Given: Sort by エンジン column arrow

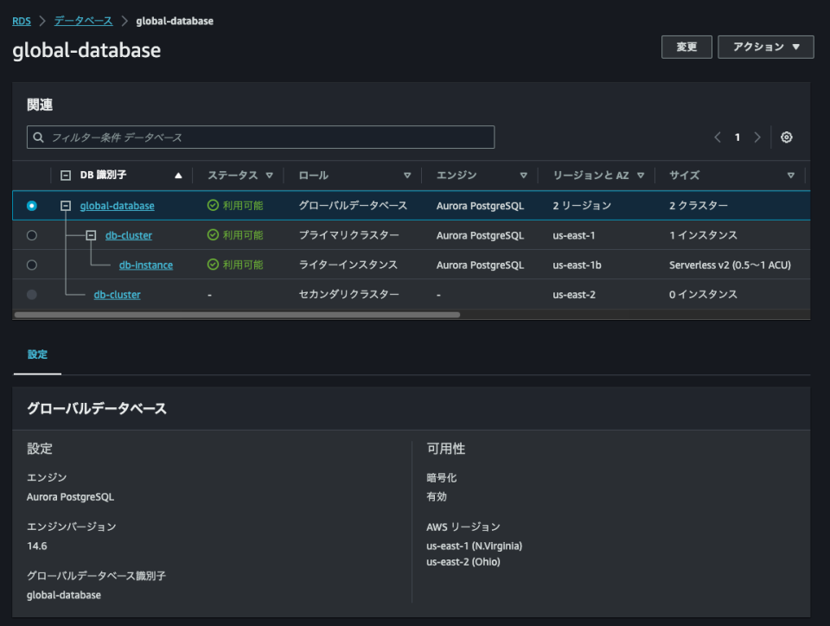Looking at the screenshot, I should point(524,176).
